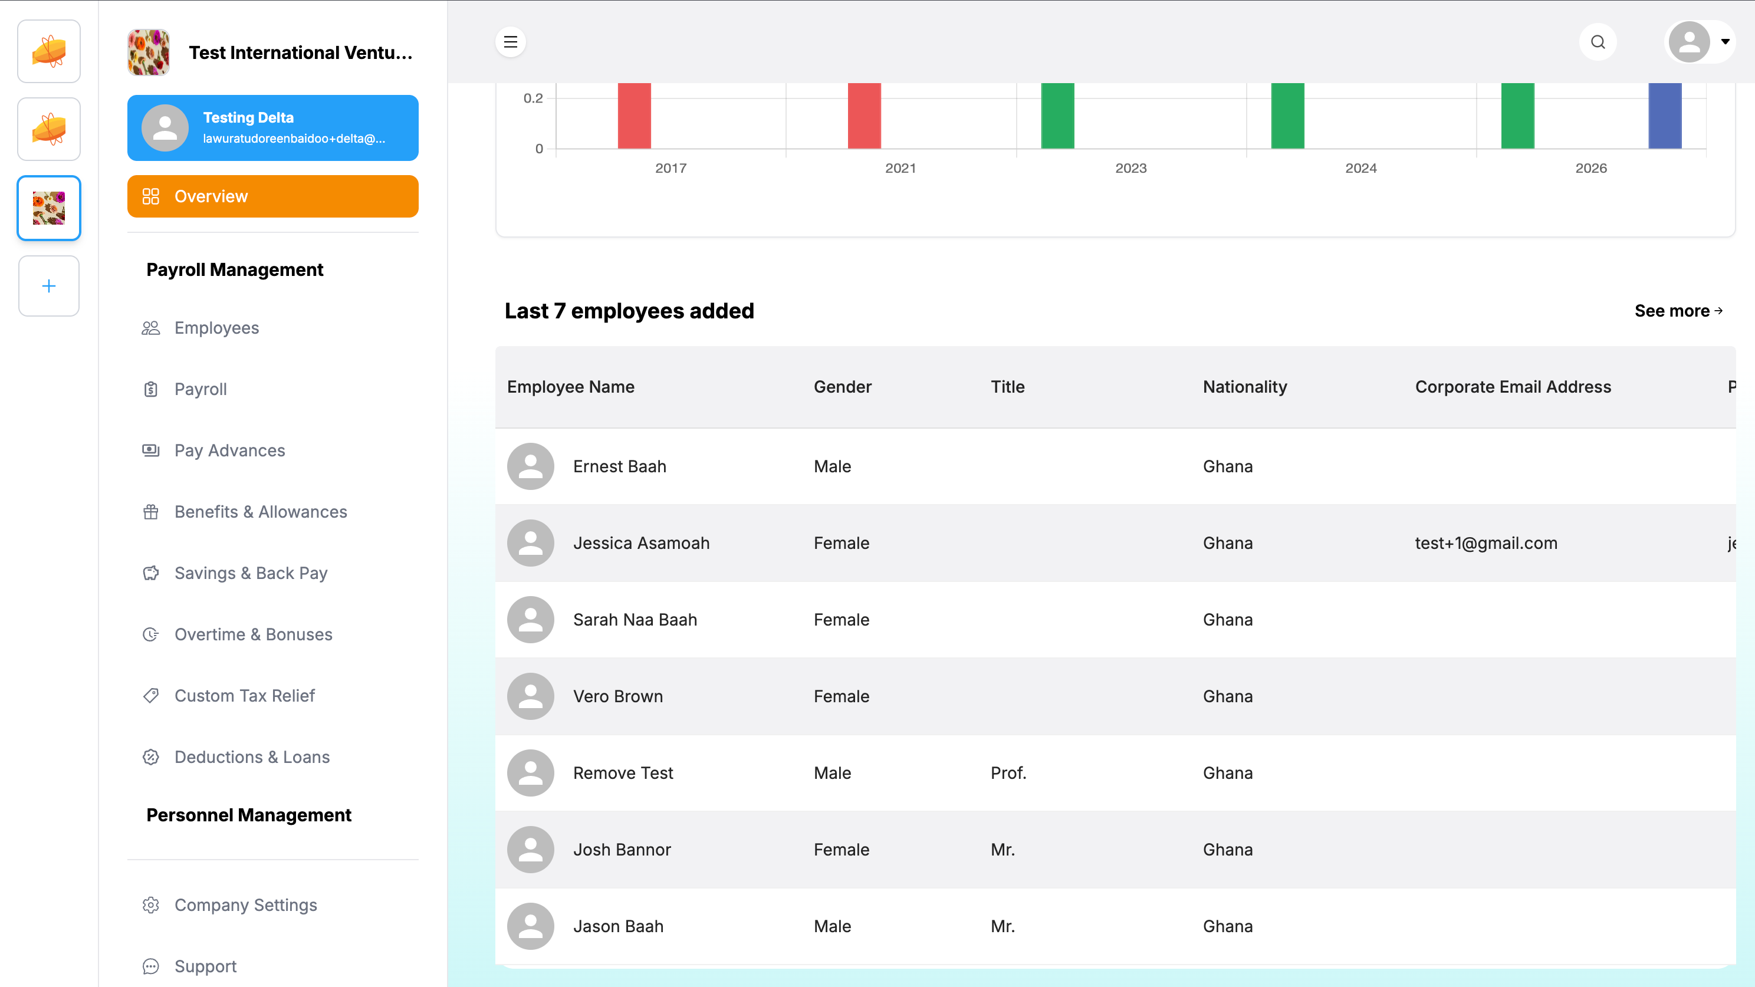
Task: Select the Sarah Naa Baah name
Action: (x=635, y=620)
